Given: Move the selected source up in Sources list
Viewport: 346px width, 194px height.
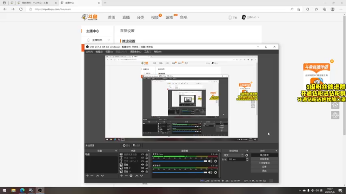Looking at the screenshot, I should tap(137, 176).
